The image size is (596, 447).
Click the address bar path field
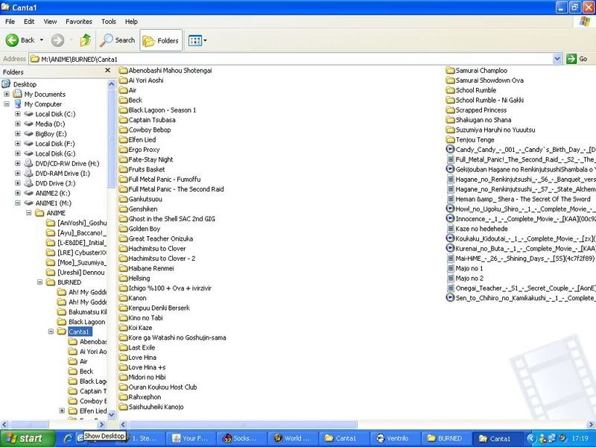(291, 59)
